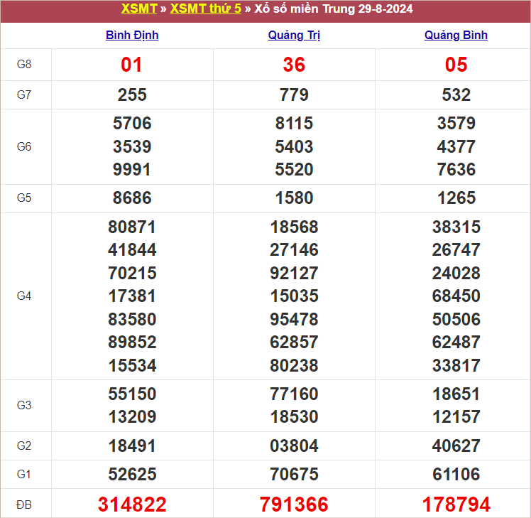
Task: Click G6 number 8115
Action: pos(294,123)
